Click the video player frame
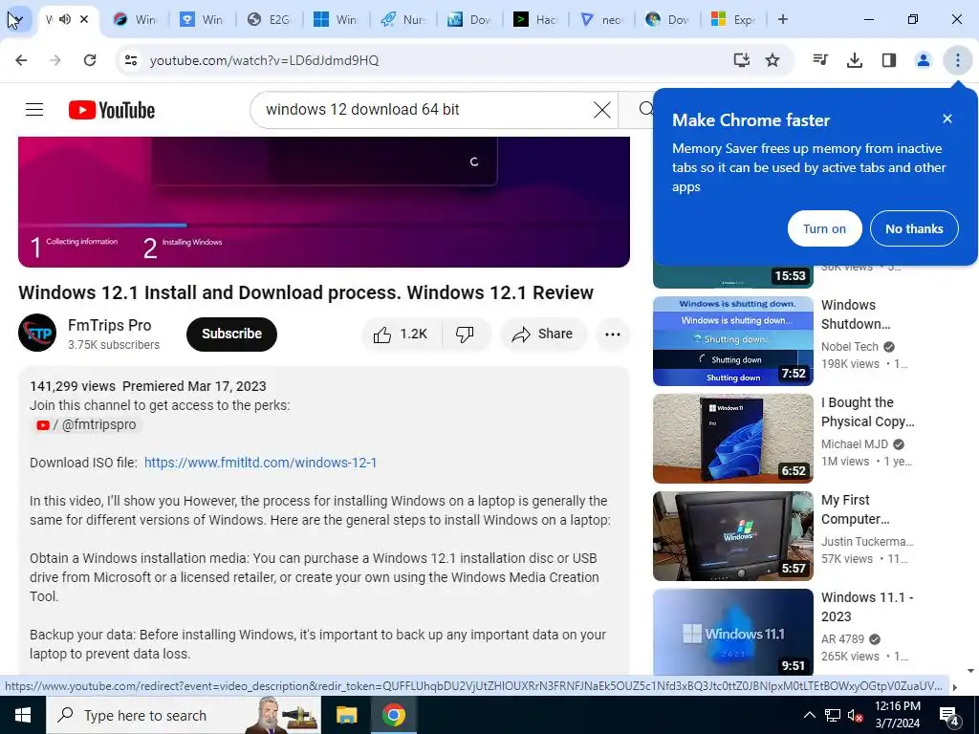This screenshot has width=979, height=734. coord(323,202)
